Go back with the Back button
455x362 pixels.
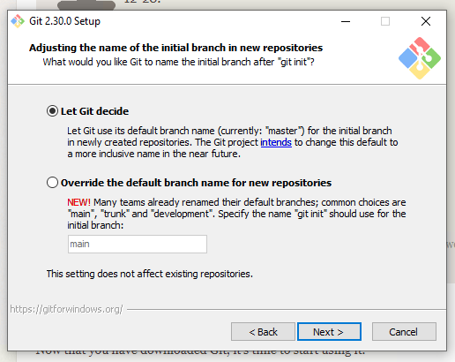263,332
